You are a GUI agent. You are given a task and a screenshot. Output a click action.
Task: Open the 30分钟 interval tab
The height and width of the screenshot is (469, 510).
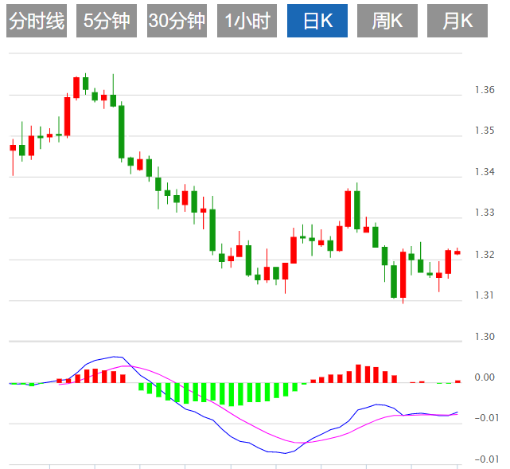click(x=177, y=21)
